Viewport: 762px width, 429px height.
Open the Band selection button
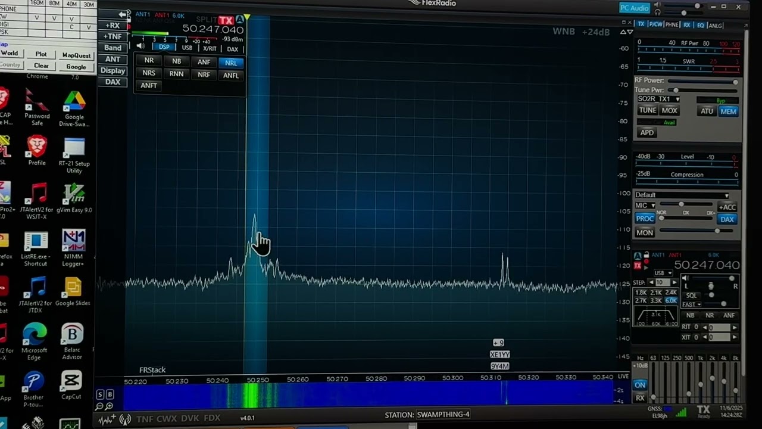pos(113,48)
